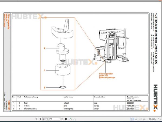Click the 'galet de guidage' diagram label

tap(107, 77)
